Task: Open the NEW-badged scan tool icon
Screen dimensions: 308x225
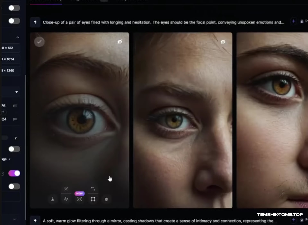Action: pyautogui.click(x=80, y=199)
